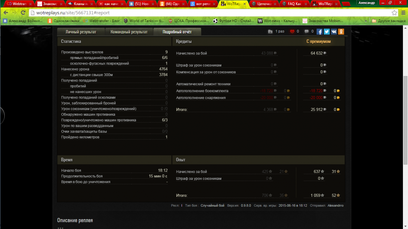Open World of Tanks bookmark
This screenshot has height=229, width=408.
[144, 21]
